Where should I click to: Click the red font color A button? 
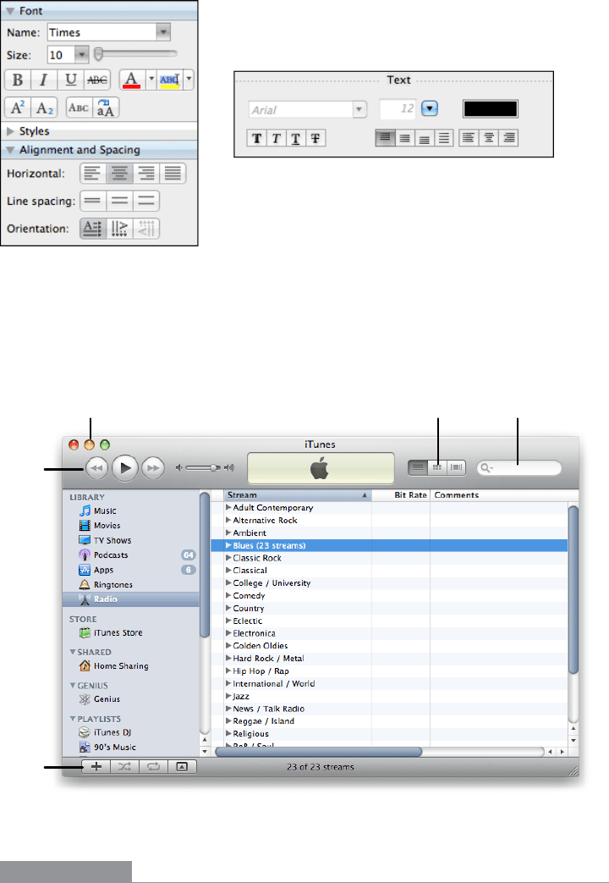click(132, 80)
